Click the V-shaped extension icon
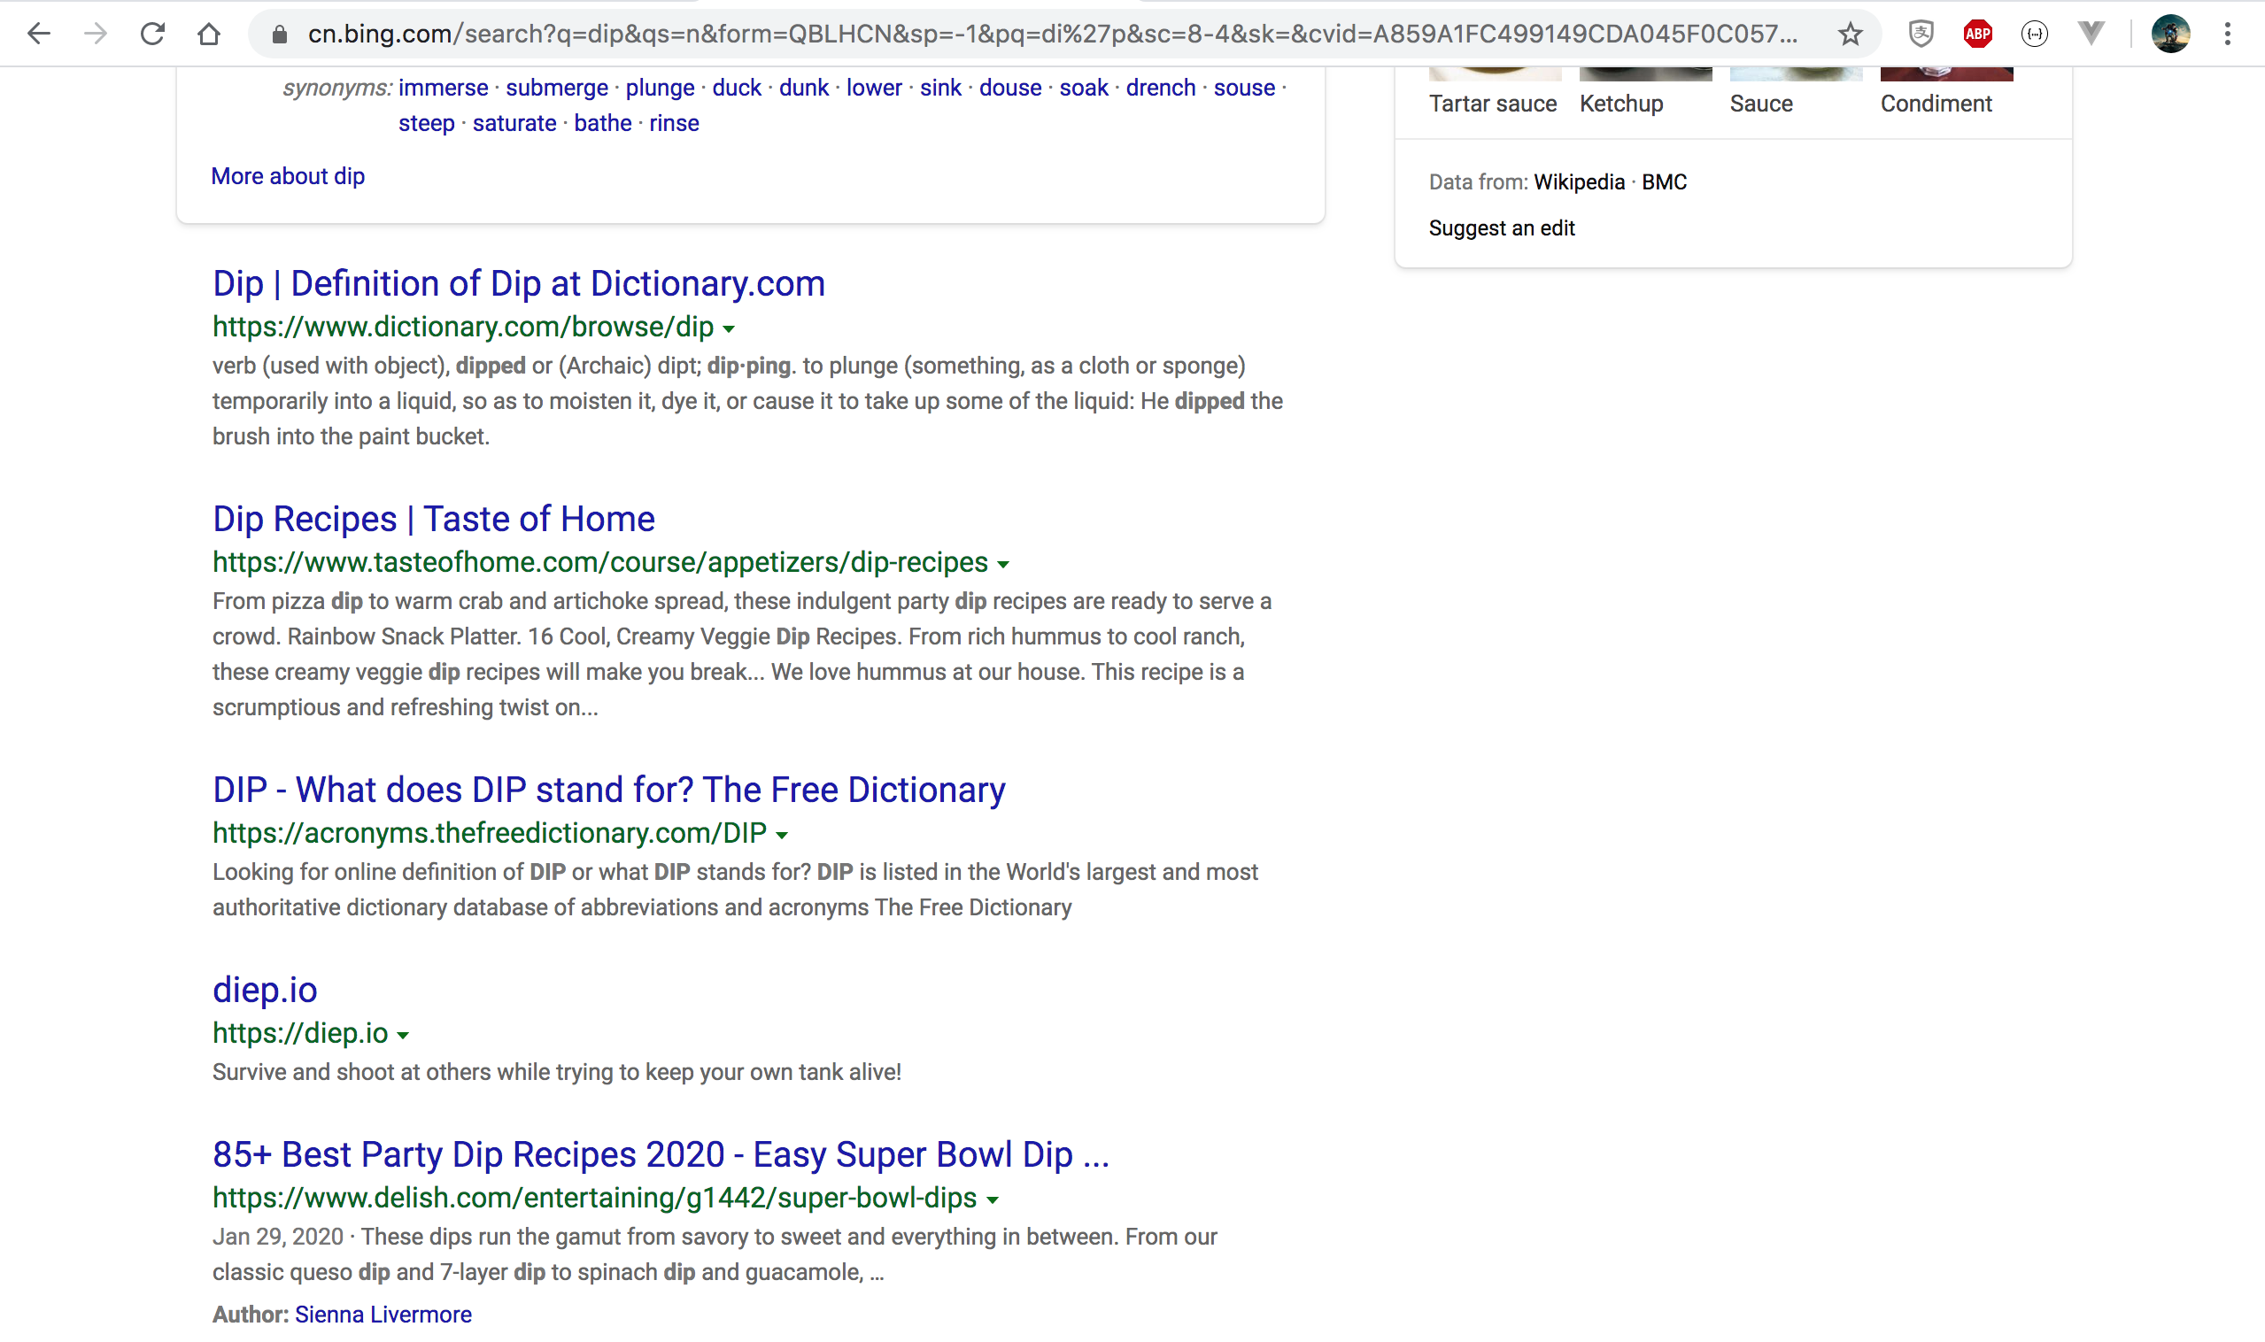The width and height of the screenshot is (2265, 1342). 2091,35
